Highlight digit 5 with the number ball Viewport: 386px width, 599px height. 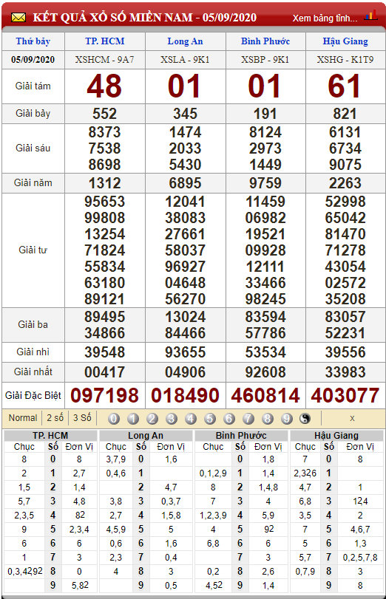click(210, 419)
